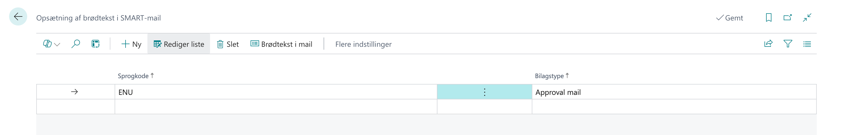Open row options three-dot menu
This screenshot has height=135, width=853.
(x=484, y=92)
